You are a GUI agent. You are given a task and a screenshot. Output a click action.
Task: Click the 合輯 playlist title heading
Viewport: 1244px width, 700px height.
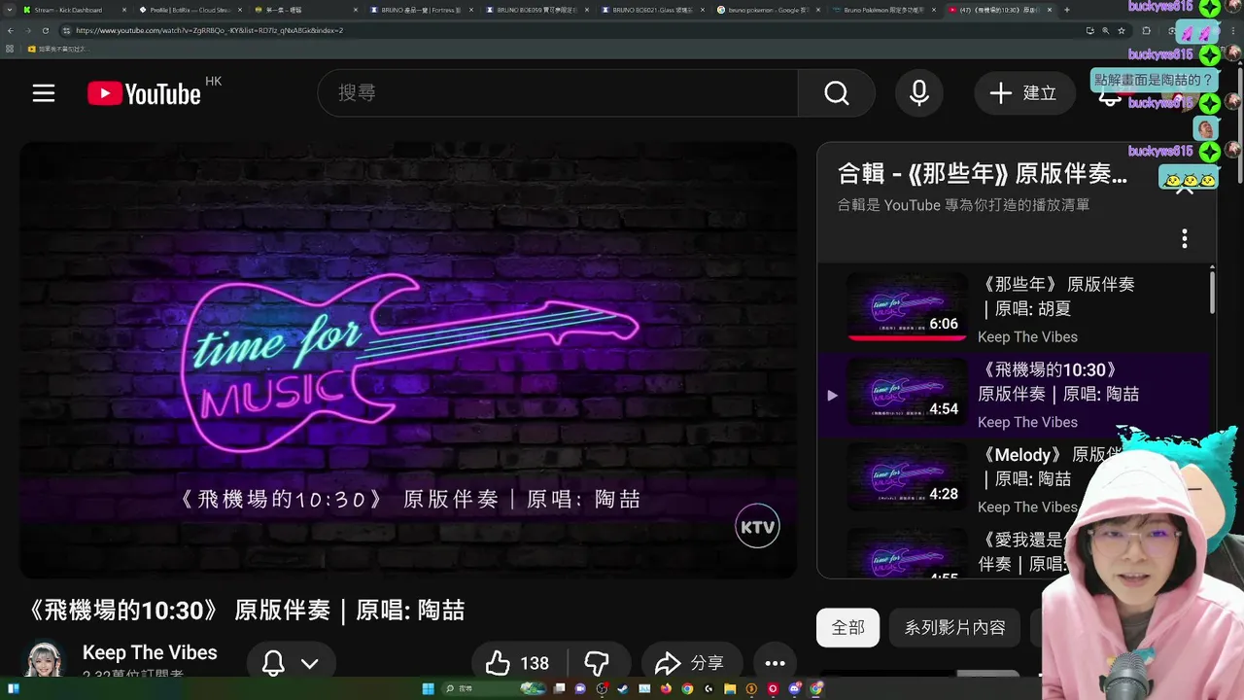(983, 174)
